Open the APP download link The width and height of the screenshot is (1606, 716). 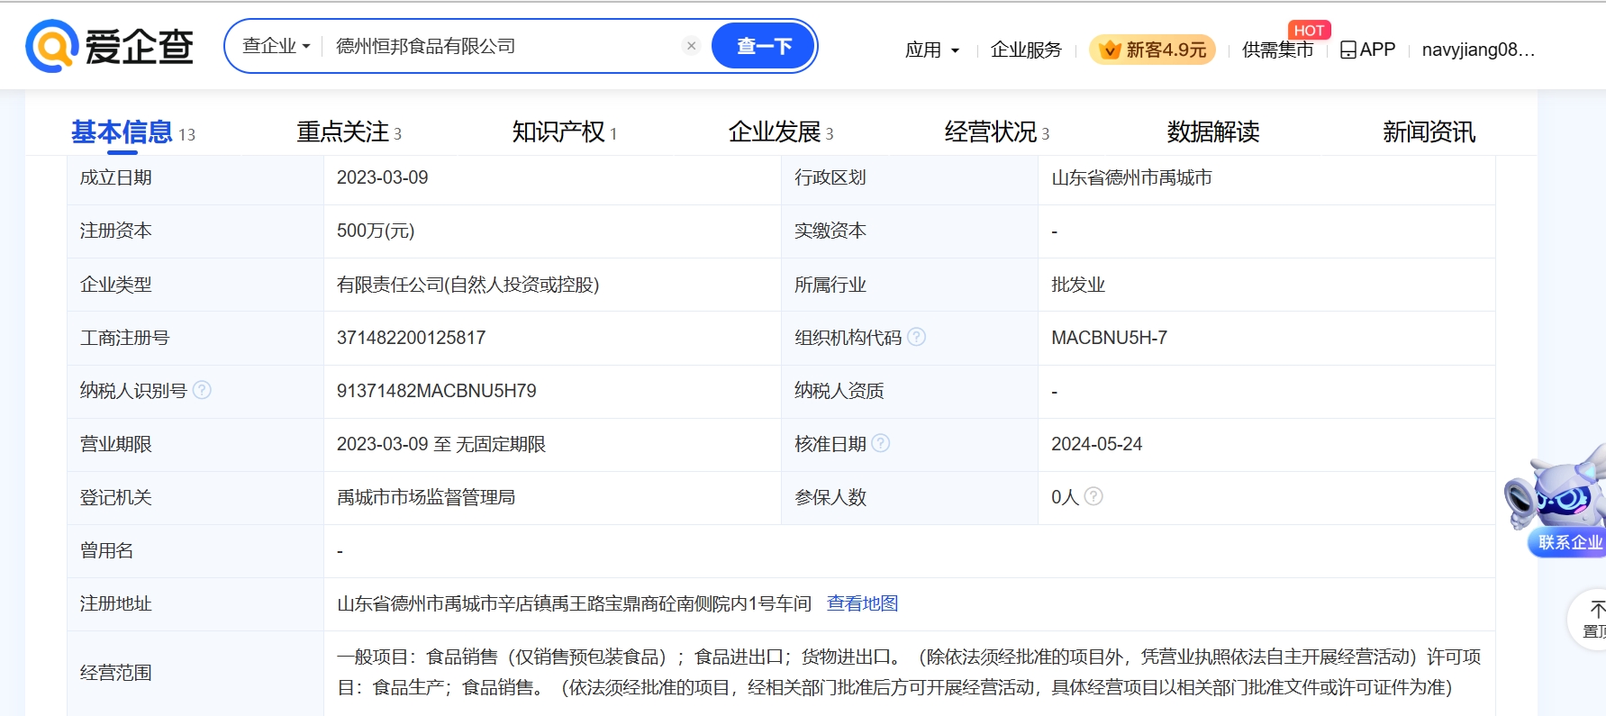(1367, 50)
